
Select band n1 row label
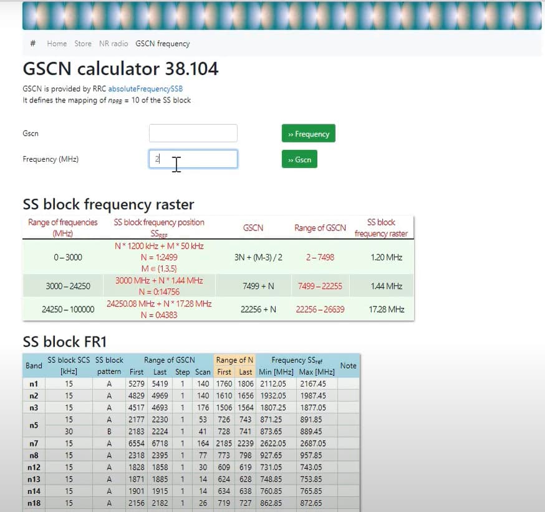(x=34, y=384)
